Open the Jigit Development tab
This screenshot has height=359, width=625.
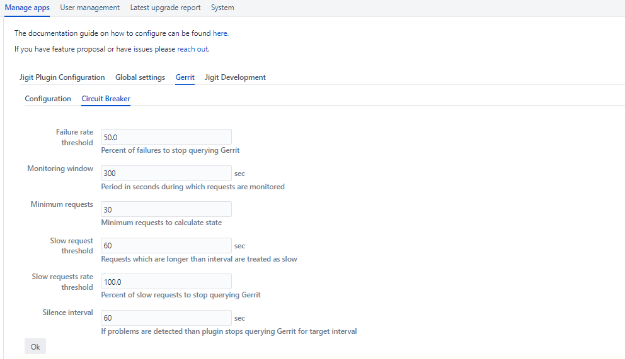click(x=235, y=77)
